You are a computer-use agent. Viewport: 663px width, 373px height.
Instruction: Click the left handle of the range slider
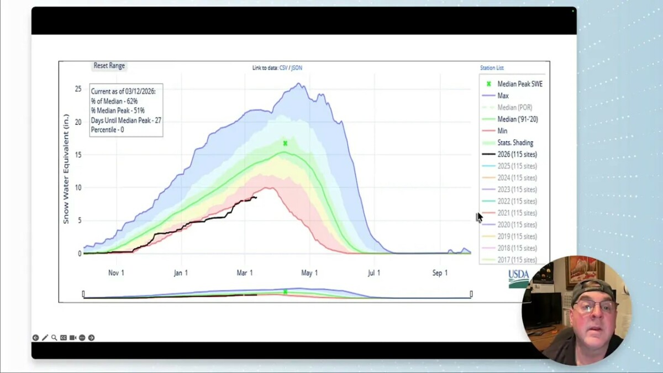point(82,293)
